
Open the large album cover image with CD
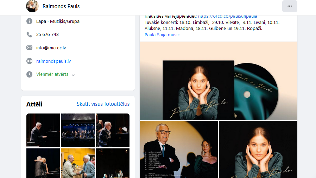[218, 81]
